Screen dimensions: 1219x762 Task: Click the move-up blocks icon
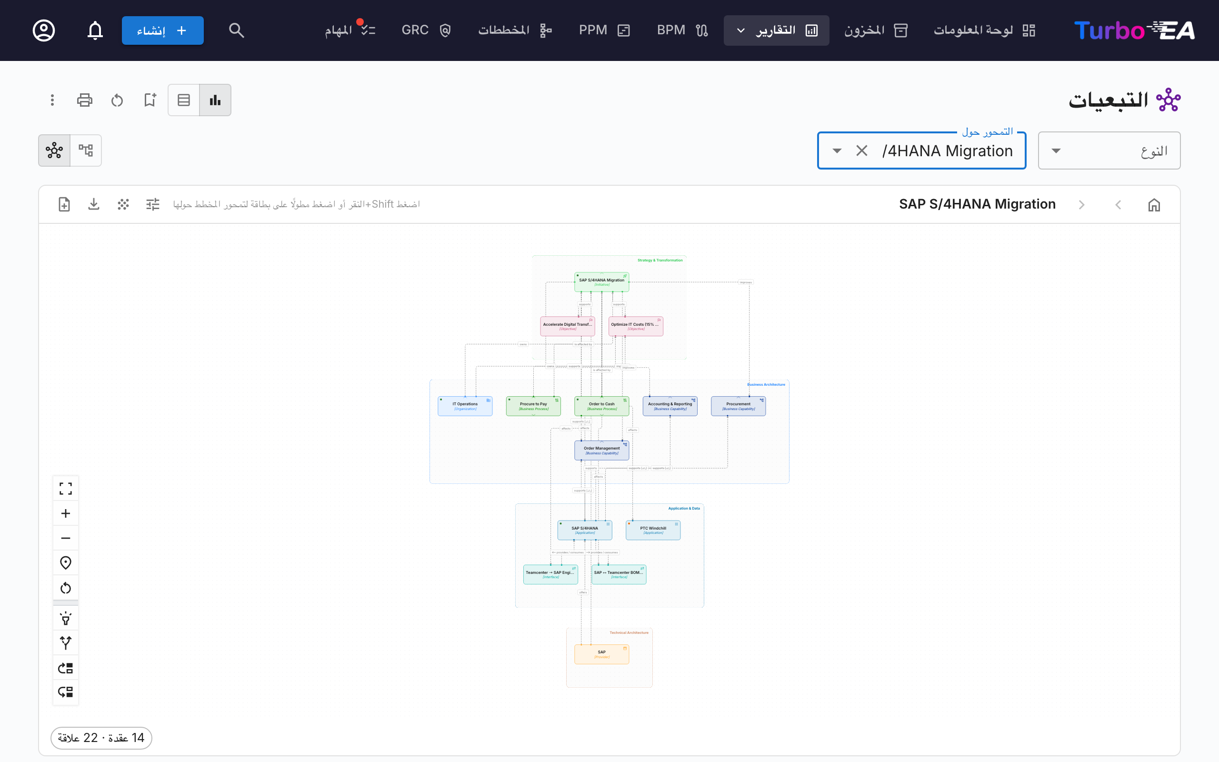(66, 668)
